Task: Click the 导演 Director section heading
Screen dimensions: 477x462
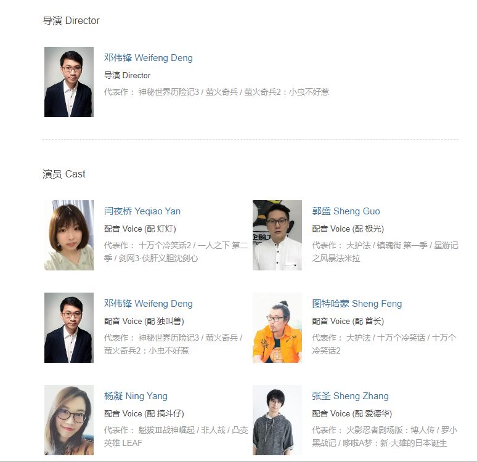Action: click(x=71, y=21)
